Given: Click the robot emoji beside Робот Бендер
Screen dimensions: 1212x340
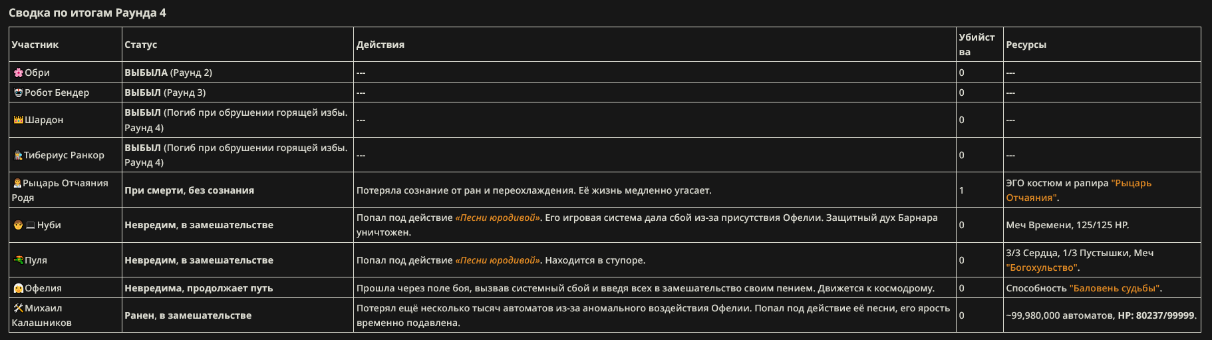Looking at the screenshot, I should coord(19,92).
